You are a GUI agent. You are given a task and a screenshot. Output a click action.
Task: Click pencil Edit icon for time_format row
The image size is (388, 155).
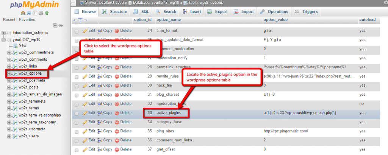point(85,31)
